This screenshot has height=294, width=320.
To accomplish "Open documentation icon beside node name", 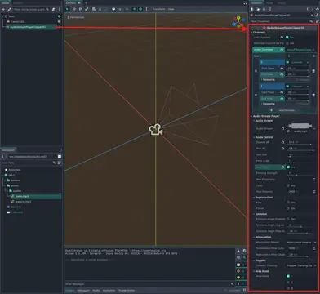I will pyautogui.click(x=317, y=16).
